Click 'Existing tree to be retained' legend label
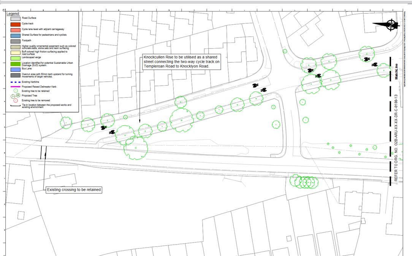This screenshot has height=256, width=412. pos(35,91)
